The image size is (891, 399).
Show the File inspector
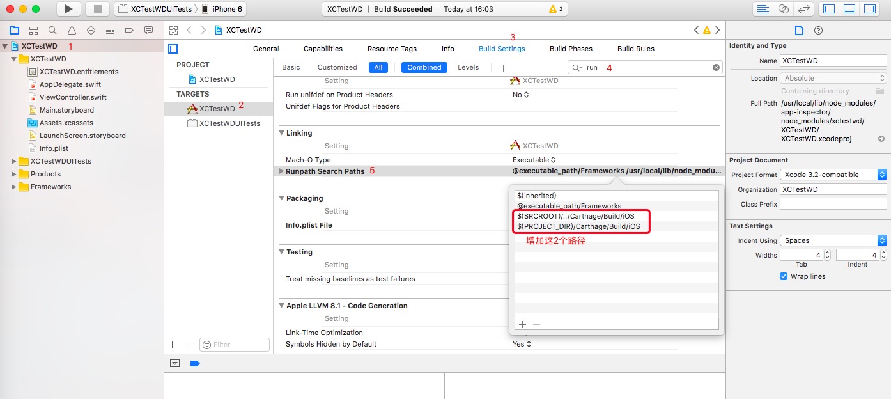click(x=799, y=30)
